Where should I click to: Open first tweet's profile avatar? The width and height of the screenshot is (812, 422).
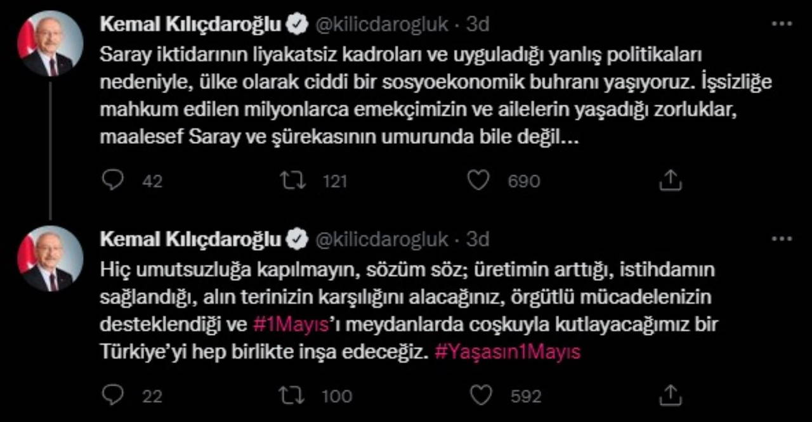(50, 43)
